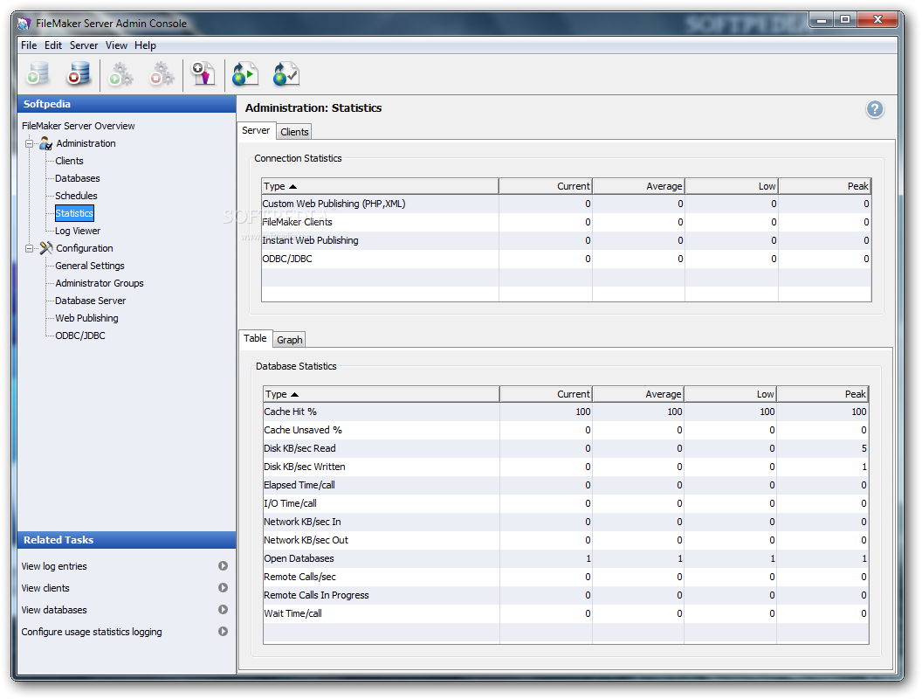Select the Server tab
Viewport: 922px width, 699px height.
pos(256,130)
